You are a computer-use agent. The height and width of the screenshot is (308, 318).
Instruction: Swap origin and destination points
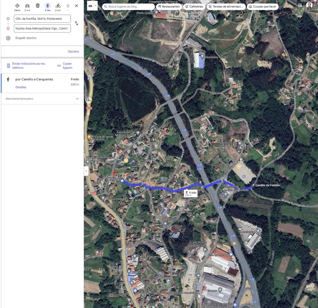pyautogui.click(x=77, y=23)
